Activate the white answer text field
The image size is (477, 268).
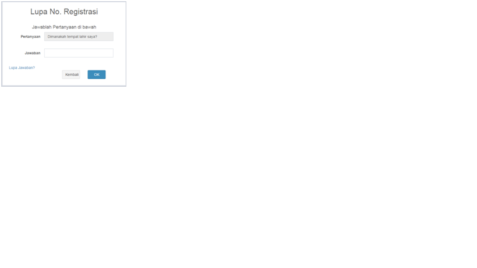(x=79, y=53)
